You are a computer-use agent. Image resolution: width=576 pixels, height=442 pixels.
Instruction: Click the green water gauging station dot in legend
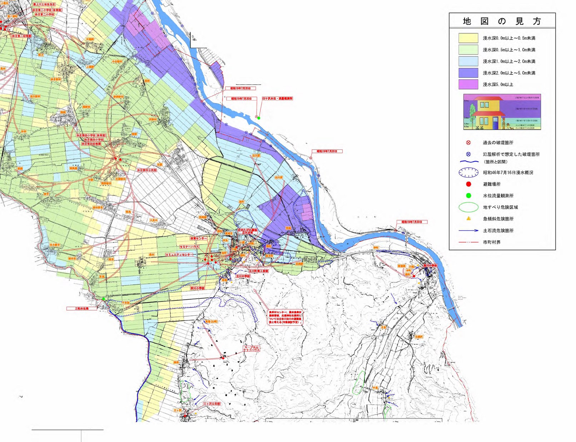468,196
